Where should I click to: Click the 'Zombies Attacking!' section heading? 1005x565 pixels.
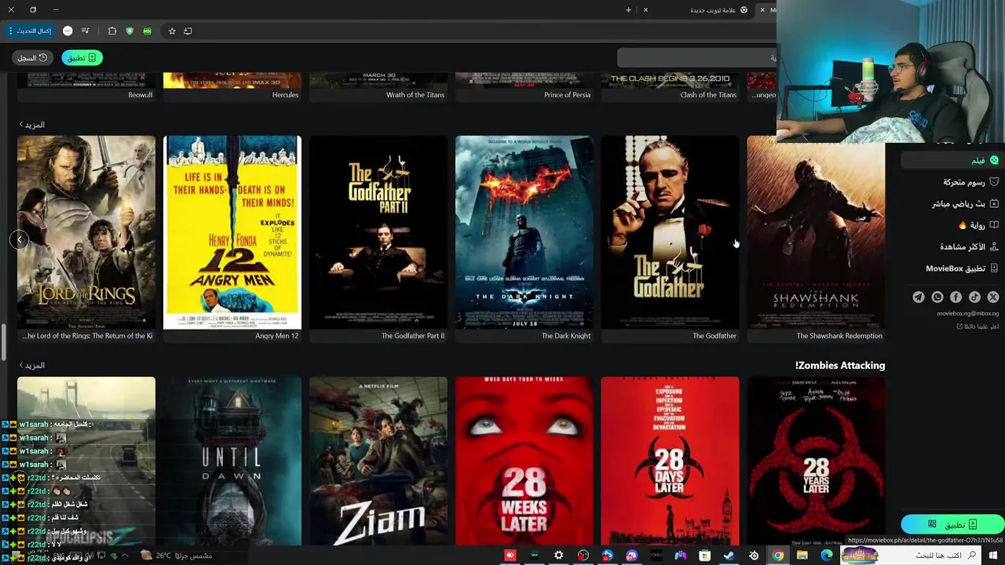[840, 366]
